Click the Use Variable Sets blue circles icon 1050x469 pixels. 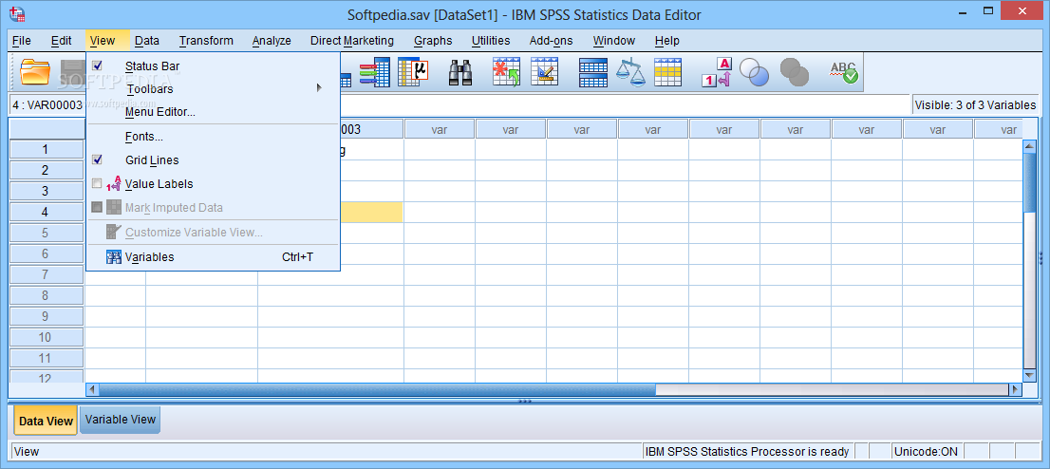point(754,72)
